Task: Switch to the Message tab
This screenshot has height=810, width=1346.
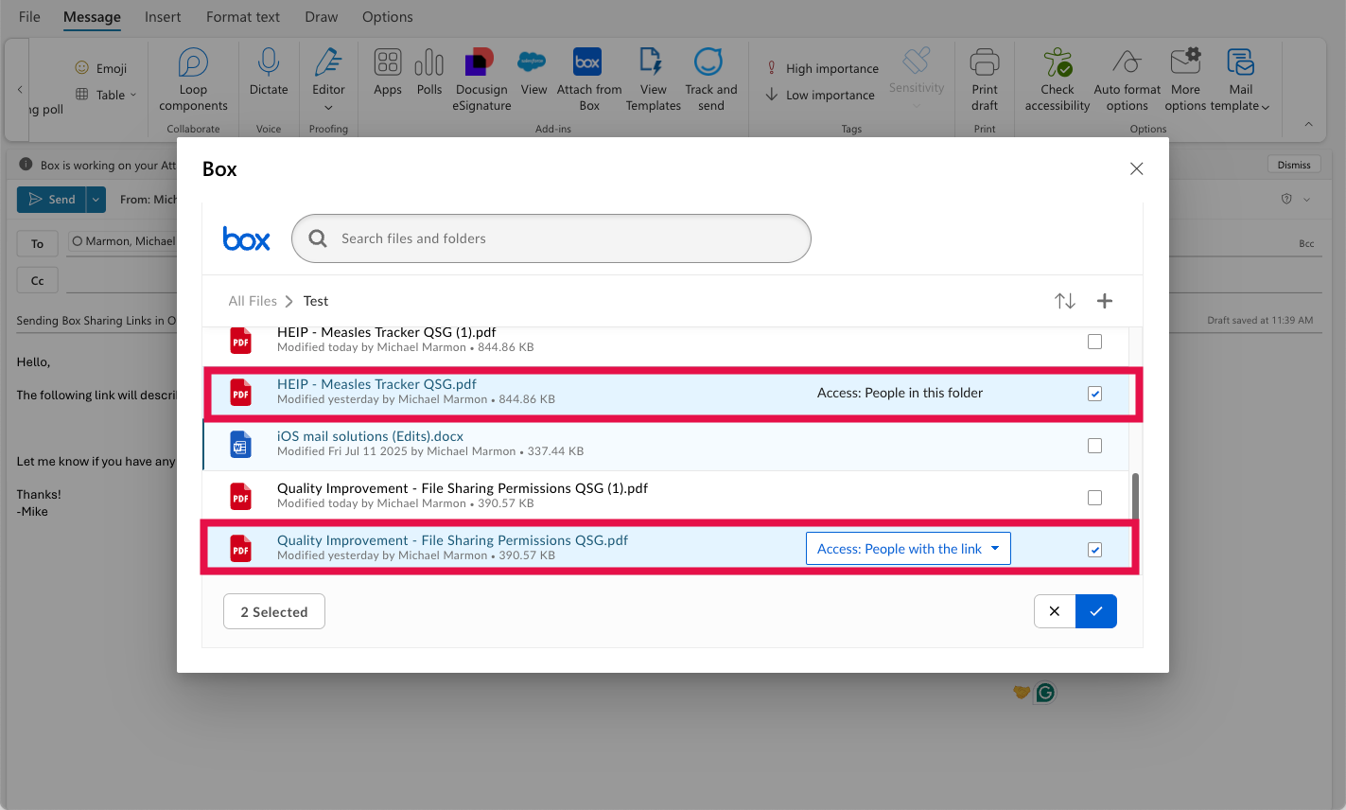Action: (x=92, y=17)
